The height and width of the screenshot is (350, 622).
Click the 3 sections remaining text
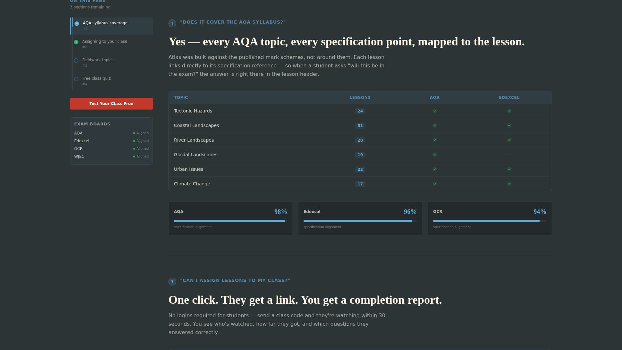[90, 7]
